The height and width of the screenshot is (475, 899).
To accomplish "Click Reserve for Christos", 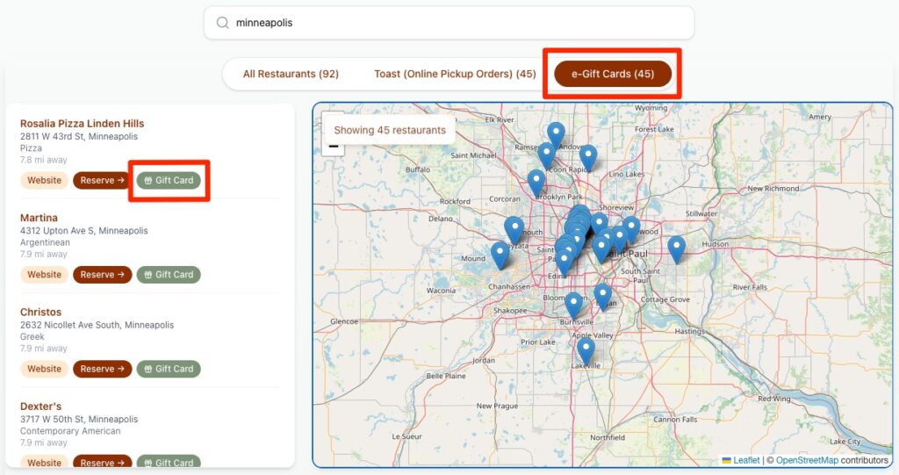I will click(x=102, y=369).
